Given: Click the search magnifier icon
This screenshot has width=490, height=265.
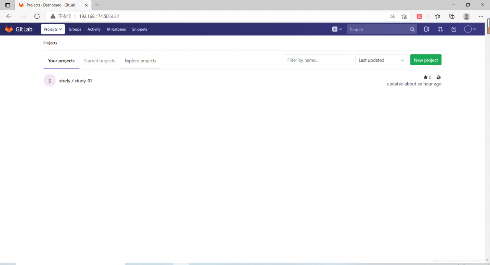Looking at the screenshot, I should tap(412, 29).
